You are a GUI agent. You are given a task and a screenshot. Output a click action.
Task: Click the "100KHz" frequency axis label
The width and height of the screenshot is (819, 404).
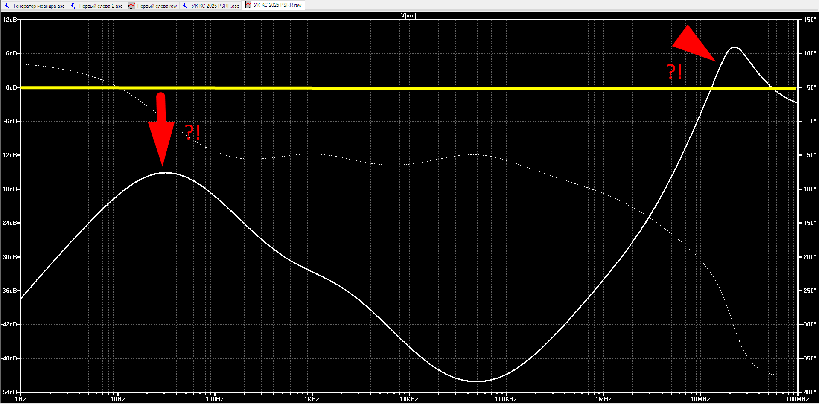coord(506,399)
